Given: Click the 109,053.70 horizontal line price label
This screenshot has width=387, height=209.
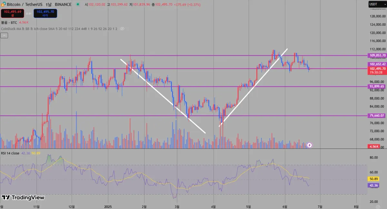Looking at the screenshot, I should click(x=377, y=55).
